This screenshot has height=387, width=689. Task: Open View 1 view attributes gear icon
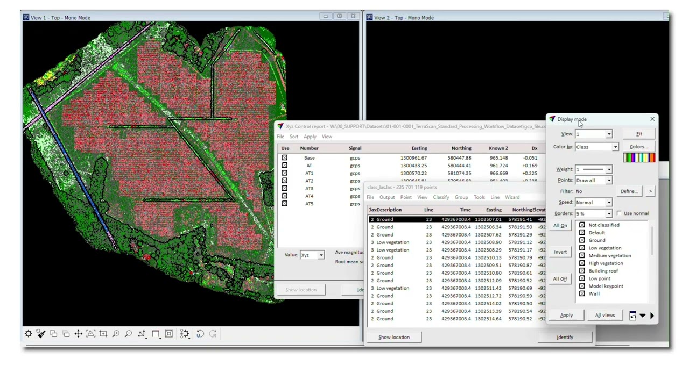[29, 334]
